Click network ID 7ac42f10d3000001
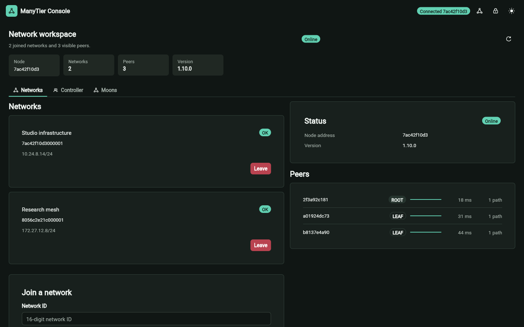The width and height of the screenshot is (524, 327). point(42,143)
